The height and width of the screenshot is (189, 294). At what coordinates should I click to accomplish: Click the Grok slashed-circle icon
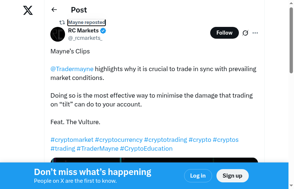(x=245, y=33)
